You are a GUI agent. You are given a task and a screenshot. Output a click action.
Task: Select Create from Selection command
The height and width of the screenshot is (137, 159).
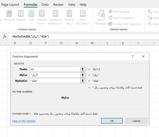pos(125,24)
